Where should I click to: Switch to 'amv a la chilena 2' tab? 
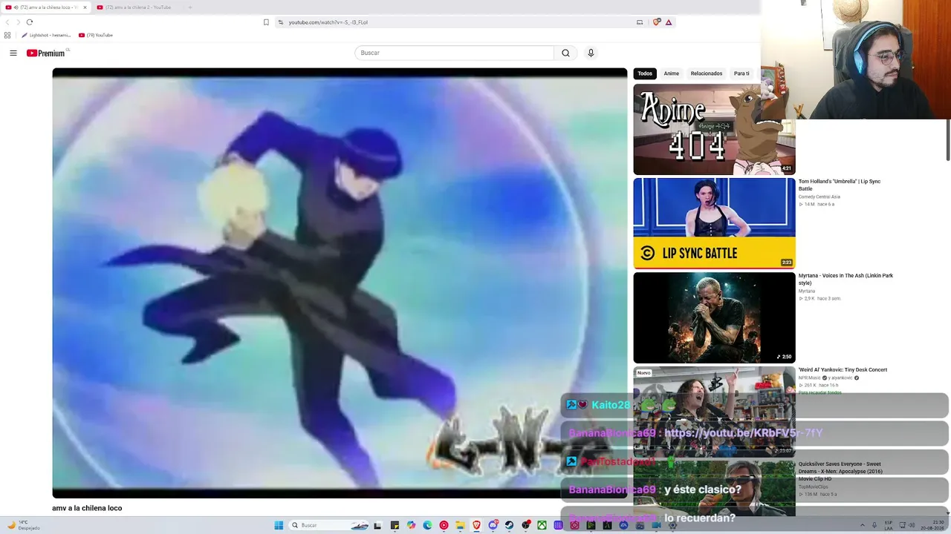[x=137, y=7]
